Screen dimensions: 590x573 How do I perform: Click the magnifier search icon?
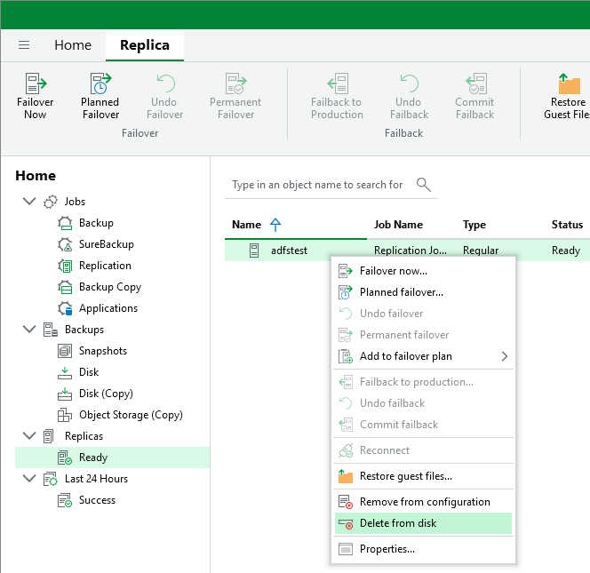(x=424, y=185)
